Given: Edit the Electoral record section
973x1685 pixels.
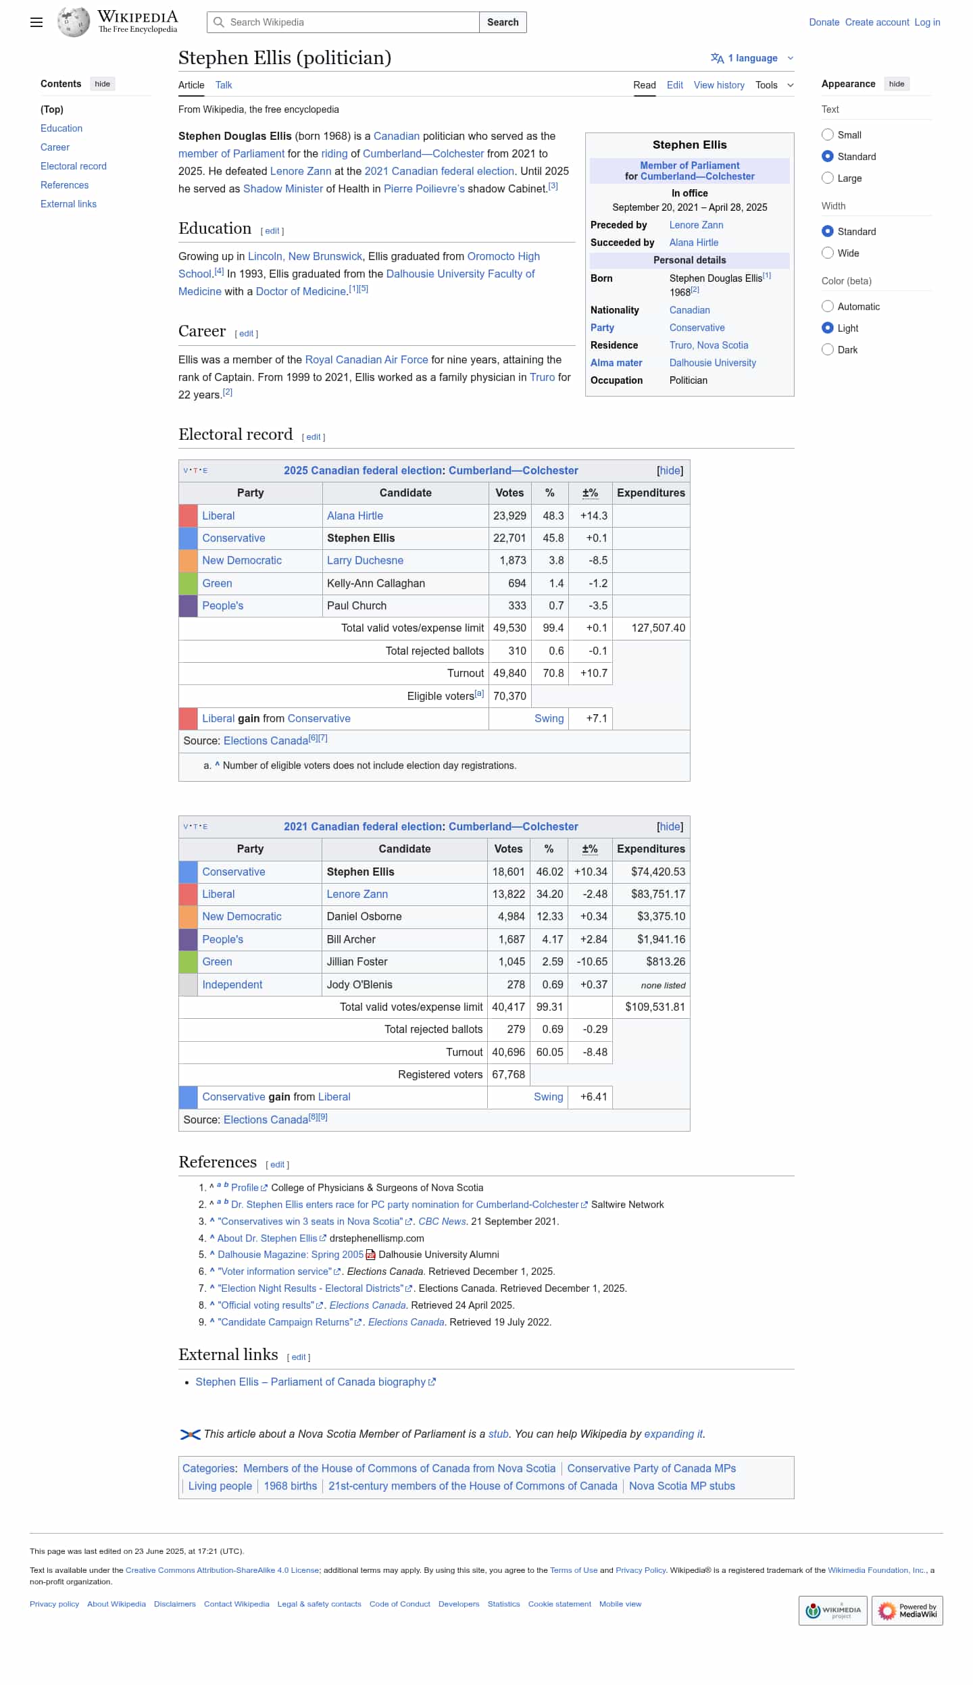Looking at the screenshot, I should pyautogui.click(x=314, y=437).
